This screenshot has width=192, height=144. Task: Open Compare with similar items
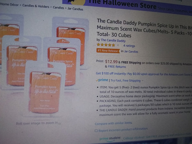[x=113, y=123]
